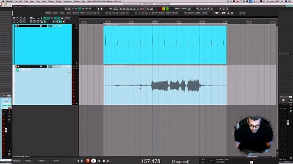
Task: Click the Undo arrow toolbar icon
Action: [x=35, y=18]
